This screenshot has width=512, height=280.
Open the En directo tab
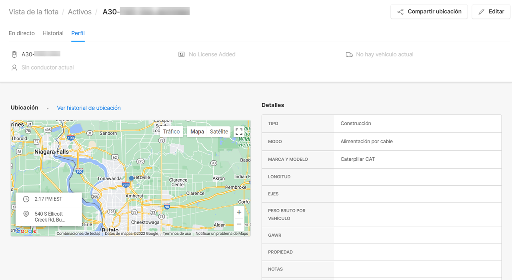click(22, 33)
